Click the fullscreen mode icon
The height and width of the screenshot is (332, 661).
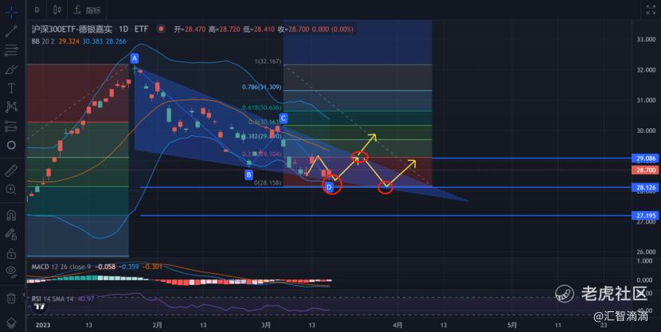(651, 10)
